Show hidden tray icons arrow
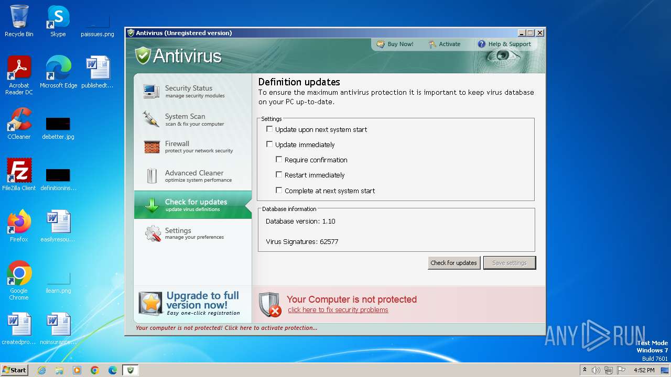Image resolution: width=671 pixels, height=377 pixels. click(585, 370)
